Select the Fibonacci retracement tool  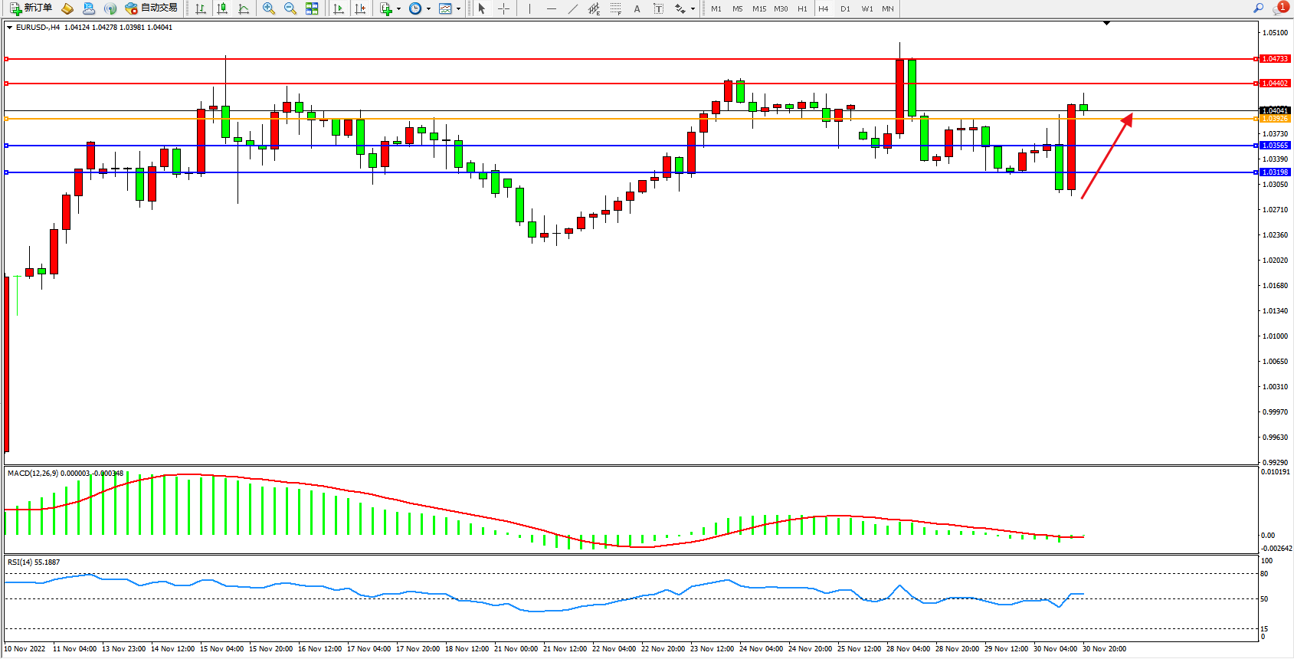615,8
